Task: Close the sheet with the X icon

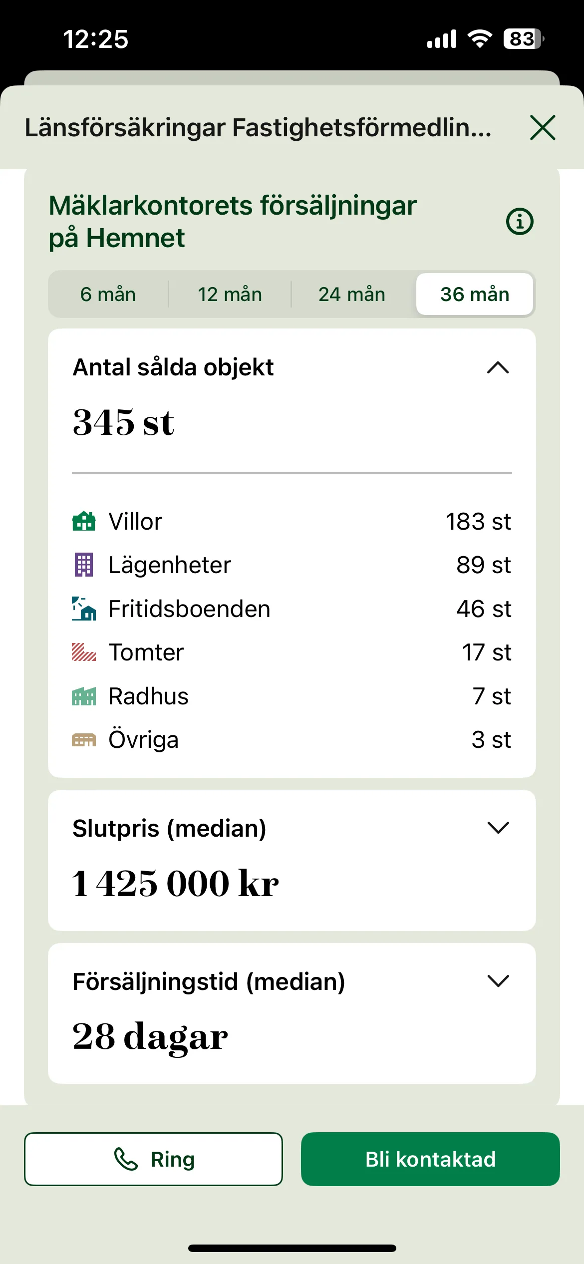Action: pos(543,128)
